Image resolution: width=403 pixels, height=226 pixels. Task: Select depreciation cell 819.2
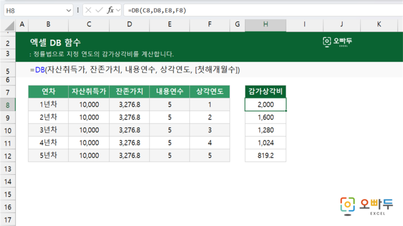(266, 155)
